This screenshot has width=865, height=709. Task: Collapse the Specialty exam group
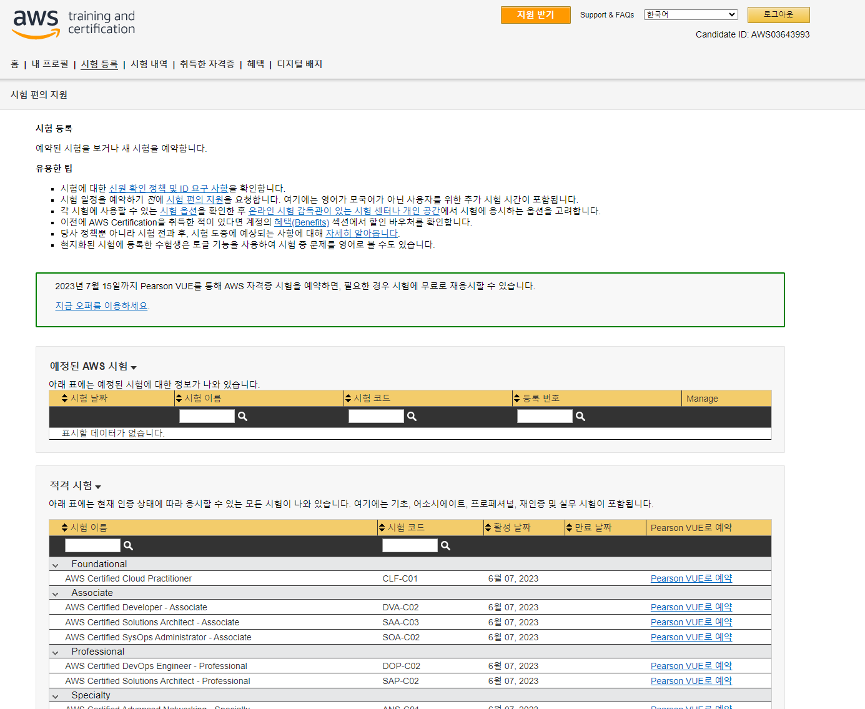point(56,696)
